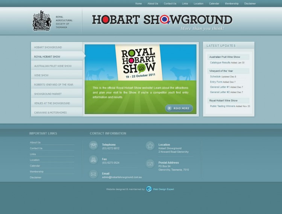Select Venues at the Showground tab
The image size is (282, 214).
[x=57, y=103]
